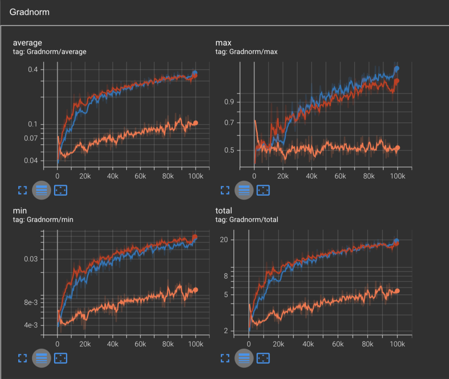Expand the average chart to full size
449x379 pixels.
coord(23,190)
